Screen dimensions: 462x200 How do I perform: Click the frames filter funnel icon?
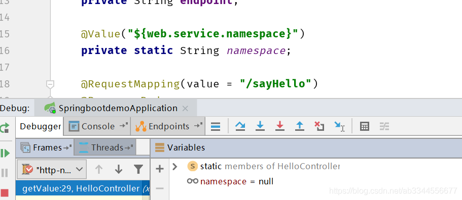(138, 169)
